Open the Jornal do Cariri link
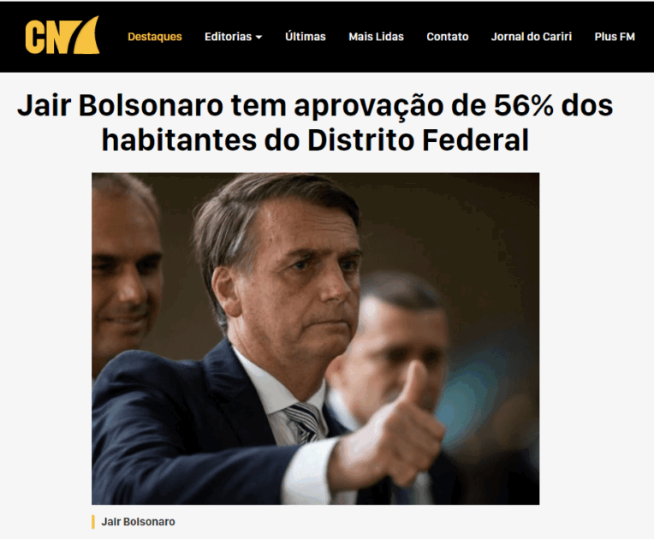The image size is (654, 539). coord(532,37)
